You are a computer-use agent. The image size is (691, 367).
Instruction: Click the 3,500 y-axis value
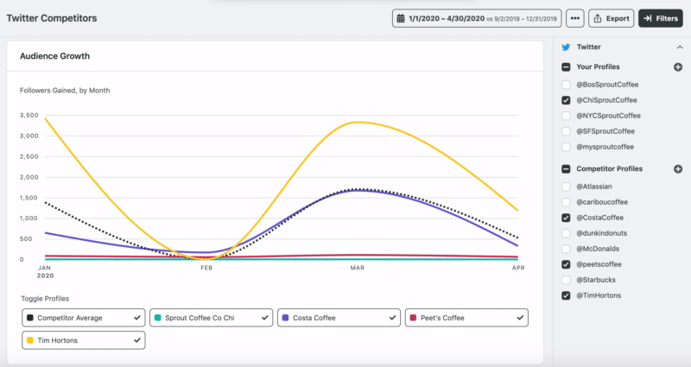(29, 116)
